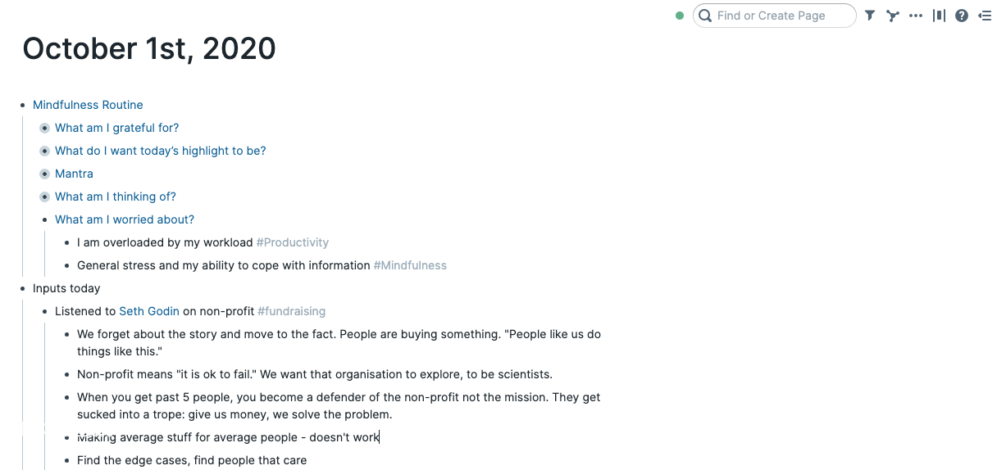Click the green sync status dot

tap(680, 16)
